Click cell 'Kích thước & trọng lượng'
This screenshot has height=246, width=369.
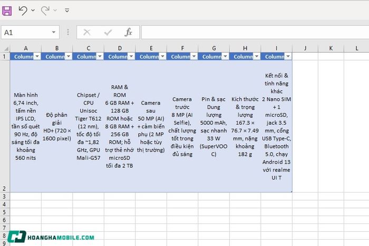245,126
